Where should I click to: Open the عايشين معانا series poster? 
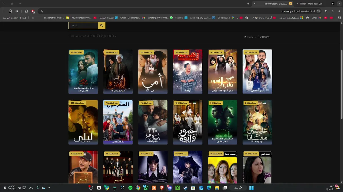coord(257,122)
